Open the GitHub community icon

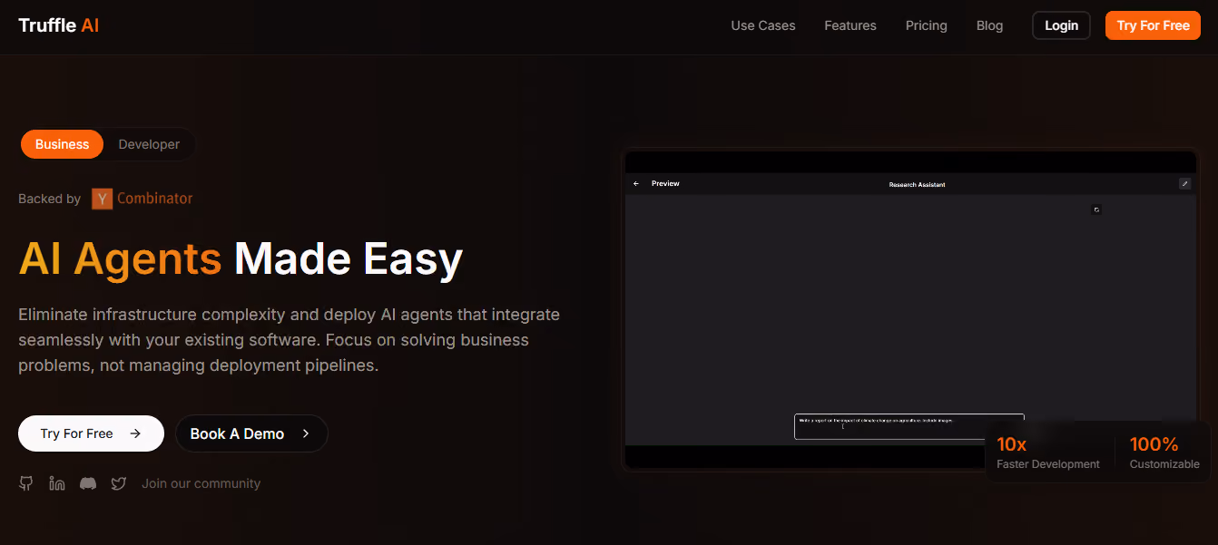[x=26, y=483]
